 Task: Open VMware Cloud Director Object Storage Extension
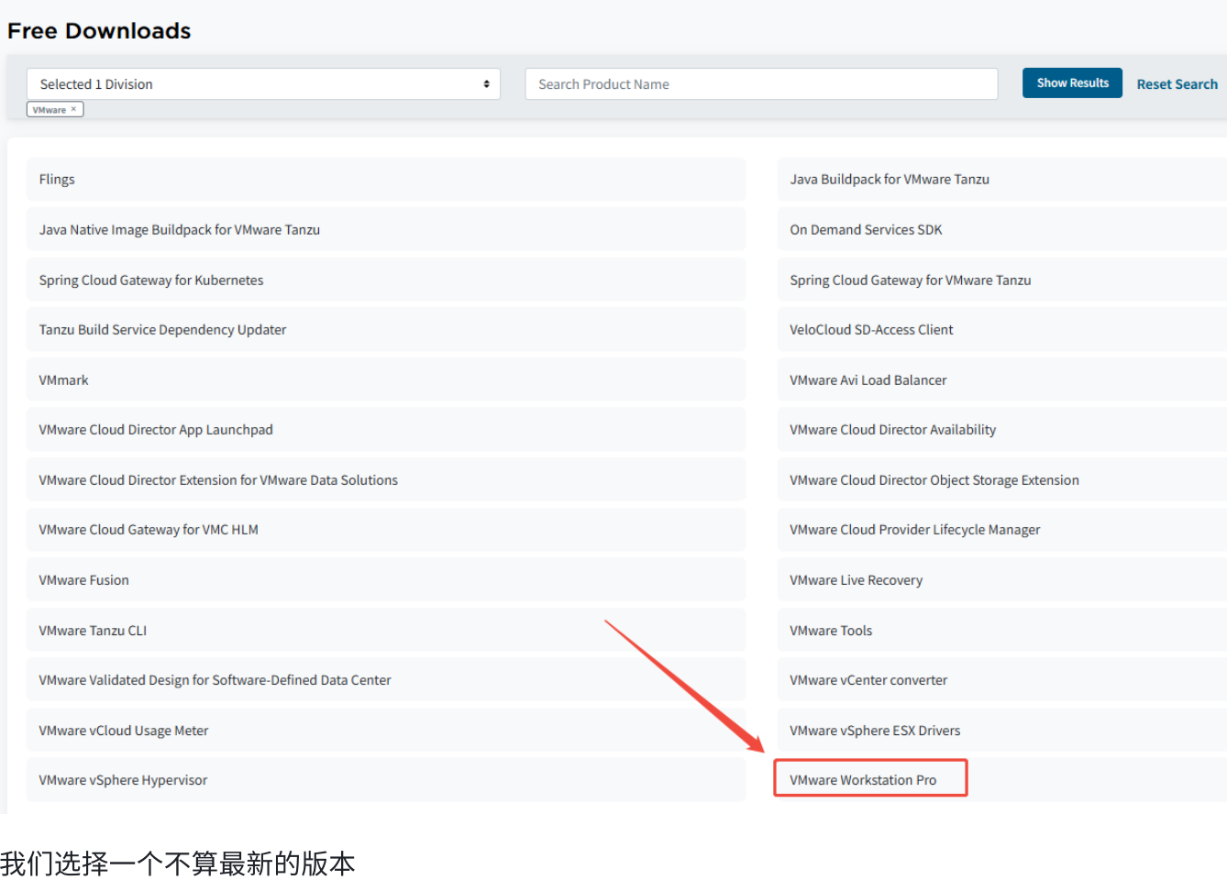click(x=1002, y=480)
